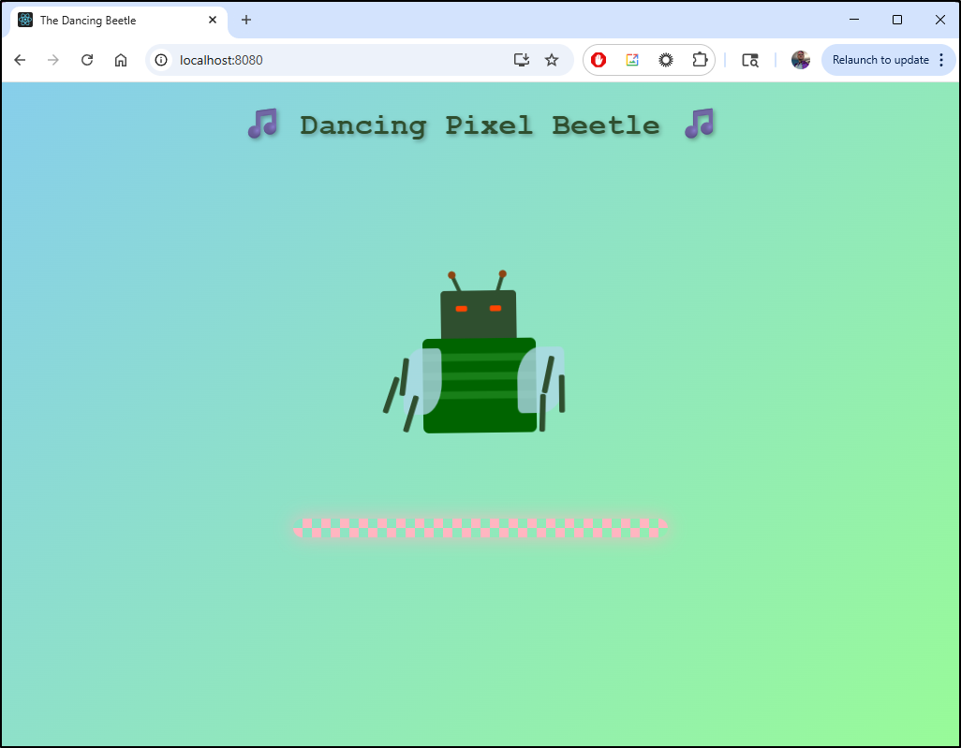Go to the browser home page
The image size is (961, 748).
[121, 60]
